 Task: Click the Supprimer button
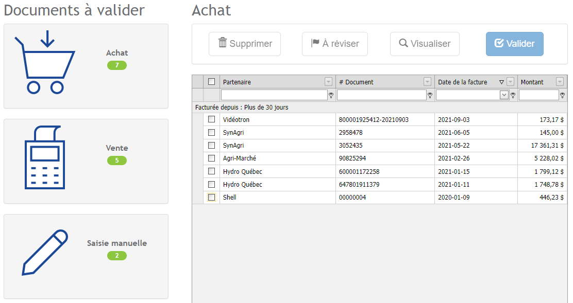click(x=245, y=44)
